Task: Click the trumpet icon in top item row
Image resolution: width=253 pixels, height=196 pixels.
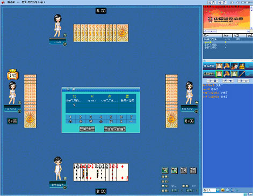Action: click(227, 66)
